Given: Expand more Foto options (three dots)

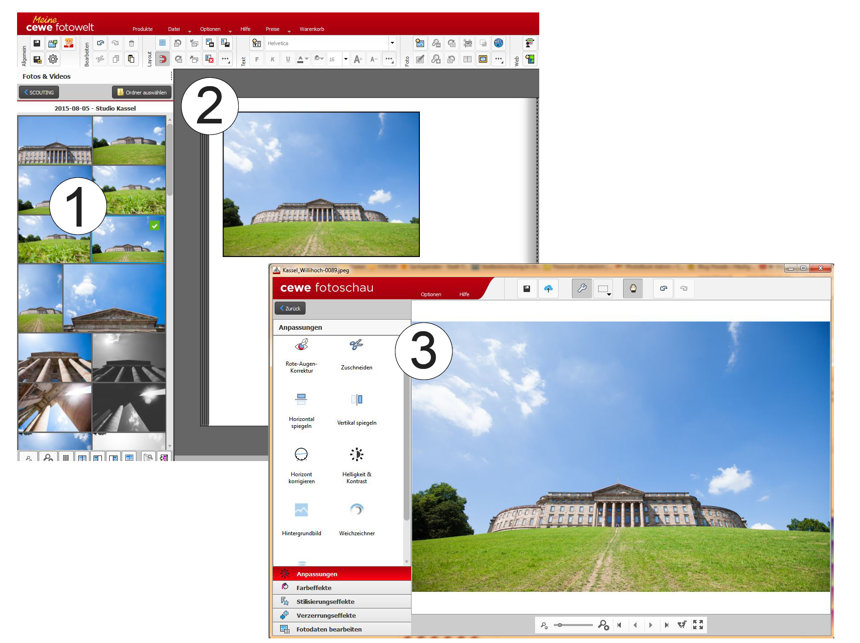Looking at the screenshot, I should 499,59.
